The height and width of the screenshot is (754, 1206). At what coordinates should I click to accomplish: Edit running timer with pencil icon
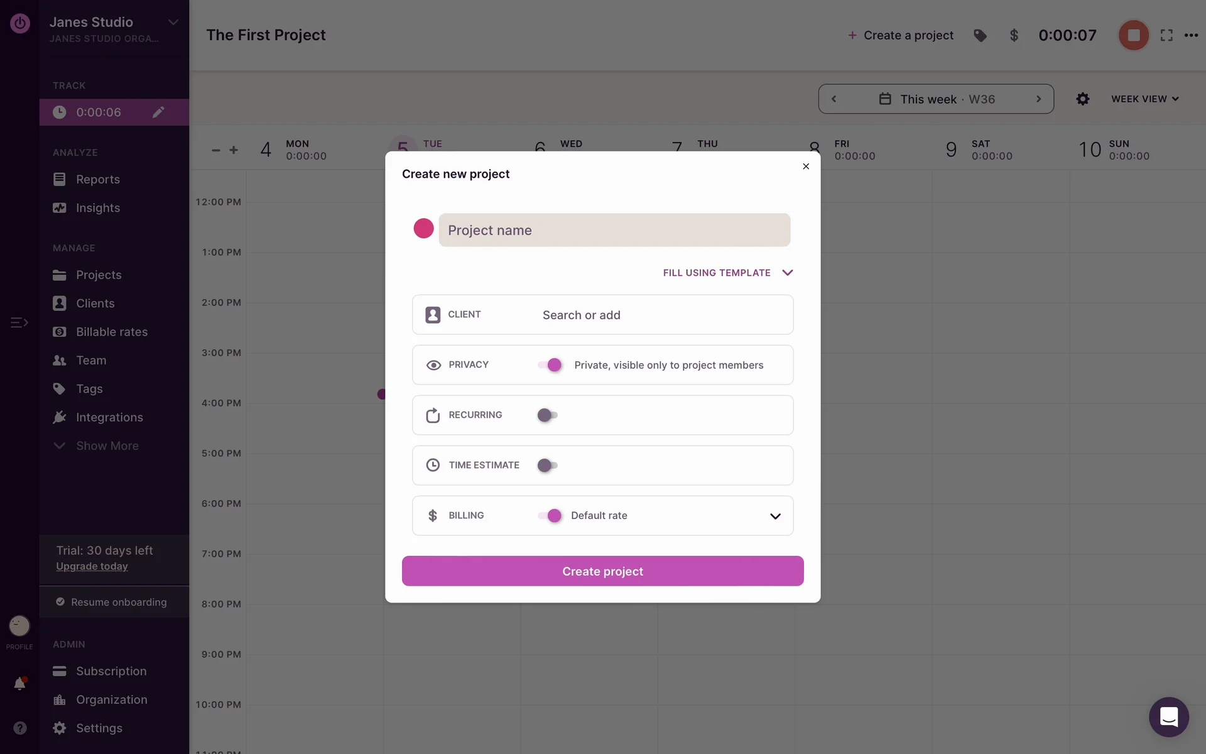click(158, 112)
